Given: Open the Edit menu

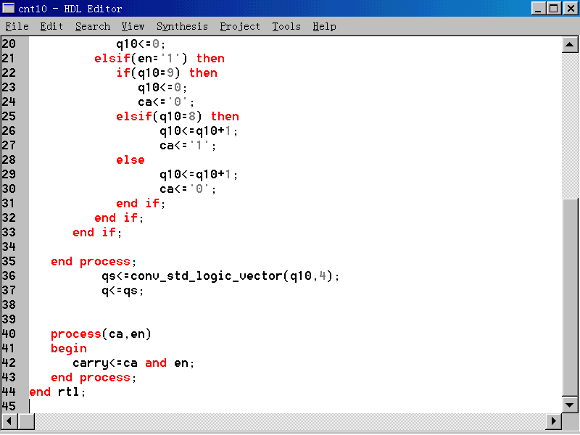Looking at the screenshot, I should click(51, 27).
